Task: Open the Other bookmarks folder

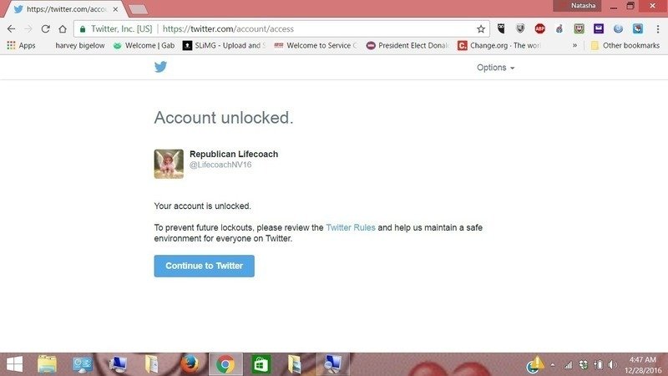Action: [x=625, y=45]
